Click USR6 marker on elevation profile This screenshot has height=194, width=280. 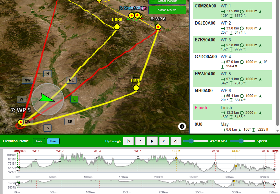tap(176, 158)
